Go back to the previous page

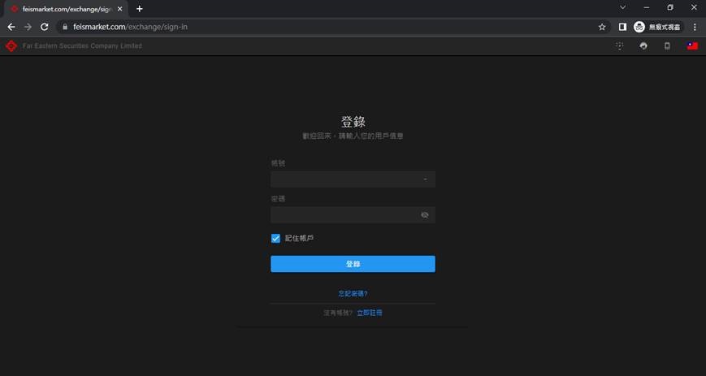tap(11, 27)
